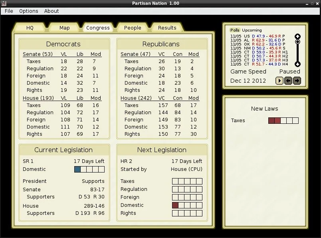This screenshot has height=238, width=321.
Task: Open the Options menu
Action: click(x=28, y=11)
